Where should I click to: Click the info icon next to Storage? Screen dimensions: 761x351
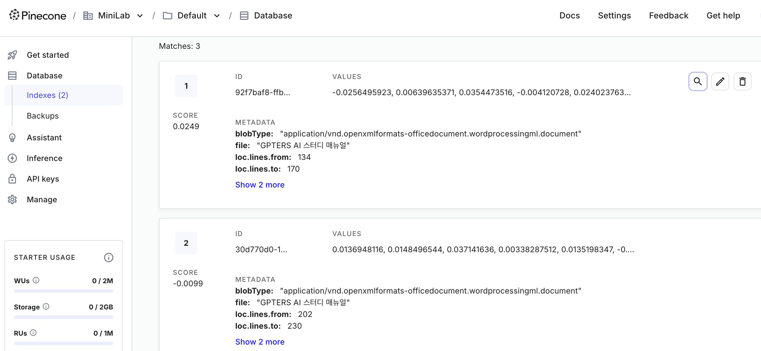coord(46,306)
